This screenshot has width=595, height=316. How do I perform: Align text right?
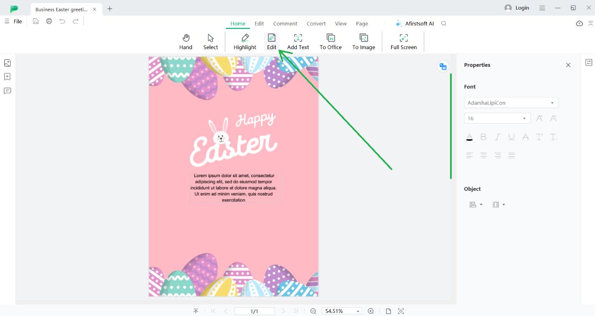pos(498,155)
